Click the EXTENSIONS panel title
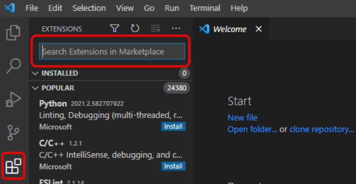 pyautogui.click(x=62, y=29)
